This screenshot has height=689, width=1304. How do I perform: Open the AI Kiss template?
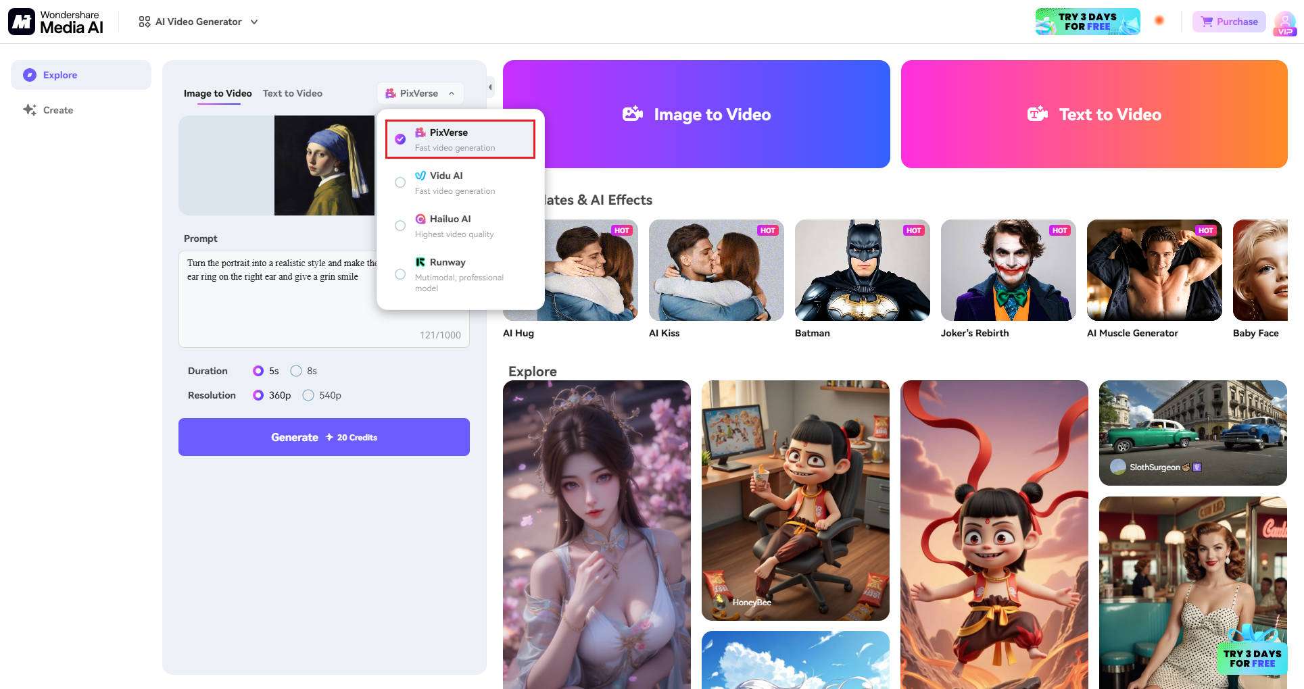[717, 270]
